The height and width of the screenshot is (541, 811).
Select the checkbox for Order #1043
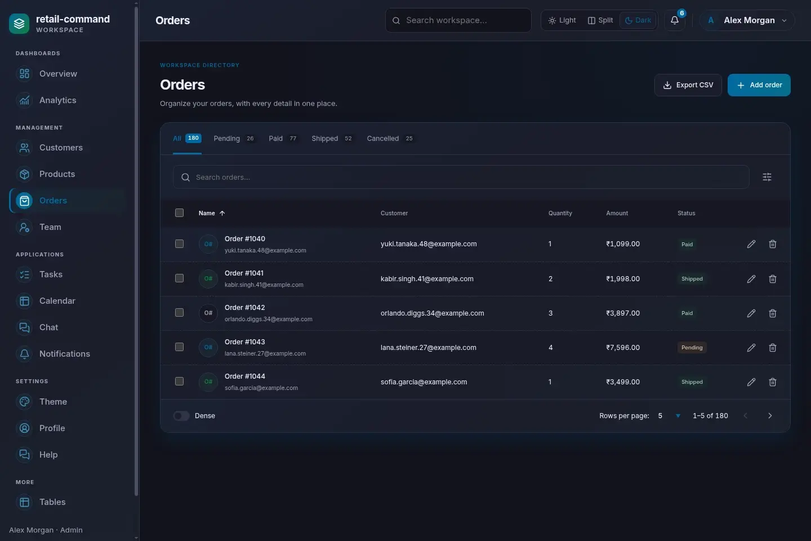tap(179, 347)
